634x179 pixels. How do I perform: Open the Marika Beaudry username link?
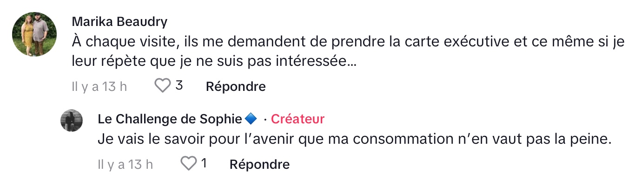click(x=120, y=22)
